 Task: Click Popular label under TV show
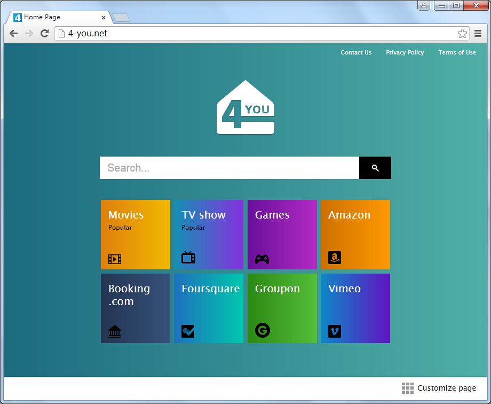193,228
